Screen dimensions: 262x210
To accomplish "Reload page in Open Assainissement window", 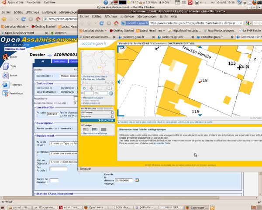I will 24,19.
